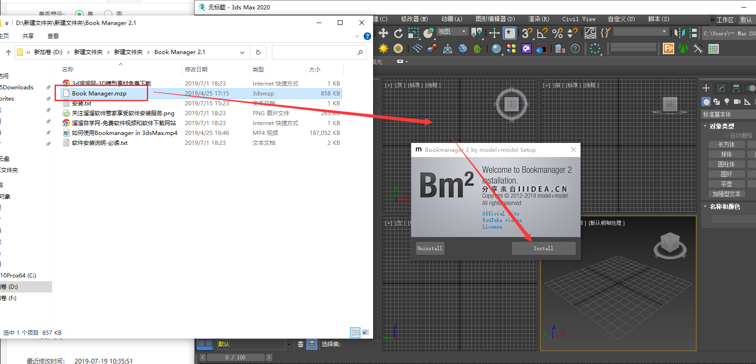Viewport: 756px width, 364px height.
Task: Toggle Keyboard Shortcut Override icon
Action: pyautogui.click(x=509, y=33)
